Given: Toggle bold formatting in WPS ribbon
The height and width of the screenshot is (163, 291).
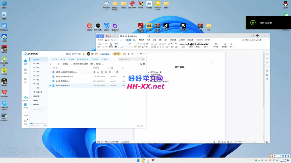Looking at the screenshot, I should (x=116, y=47).
